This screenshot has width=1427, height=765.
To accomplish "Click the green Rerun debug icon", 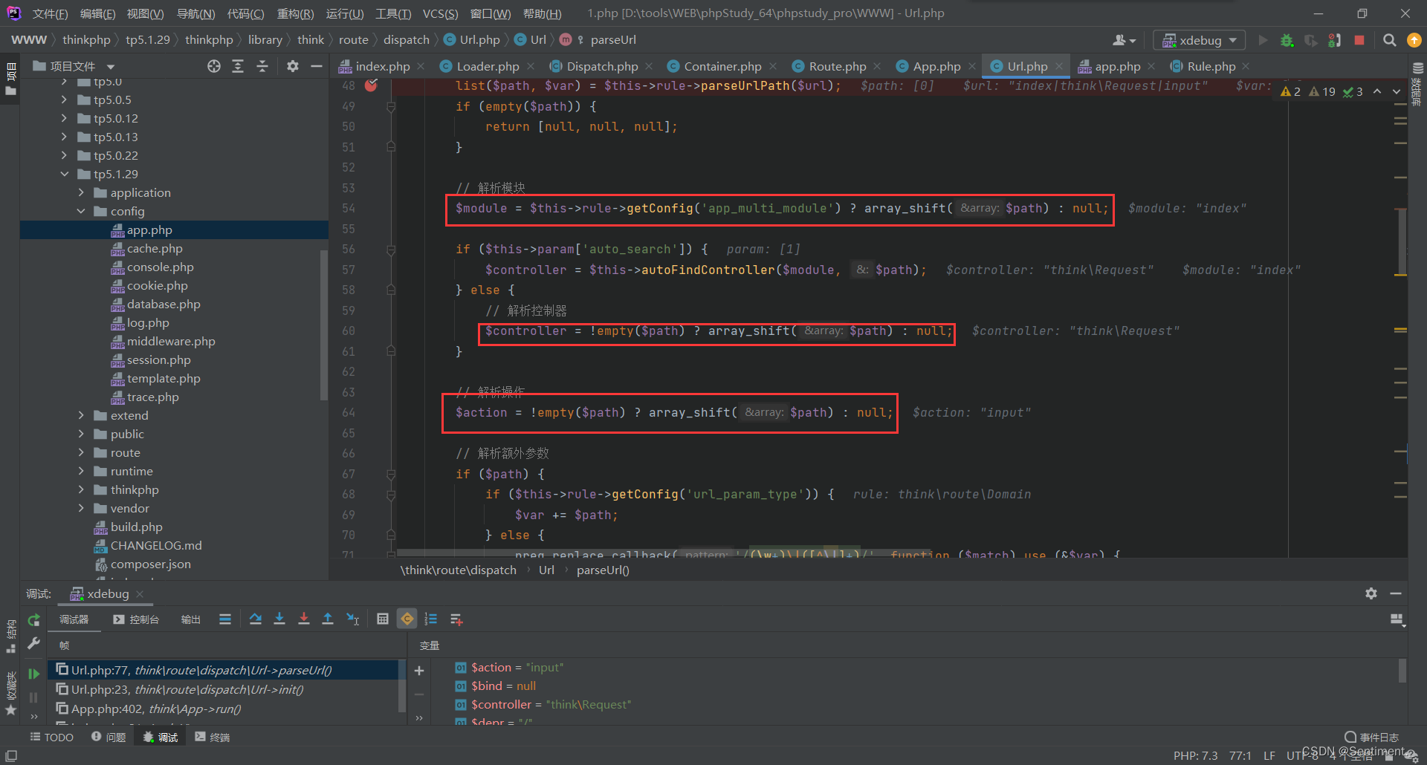I will (x=33, y=620).
